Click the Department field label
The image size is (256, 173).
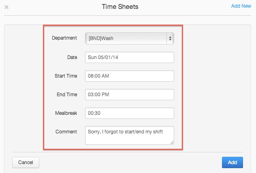click(64, 38)
